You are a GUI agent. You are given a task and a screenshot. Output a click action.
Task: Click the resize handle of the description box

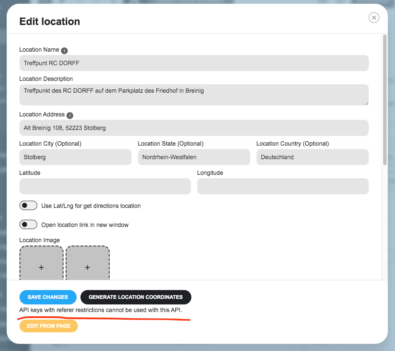(x=367, y=103)
